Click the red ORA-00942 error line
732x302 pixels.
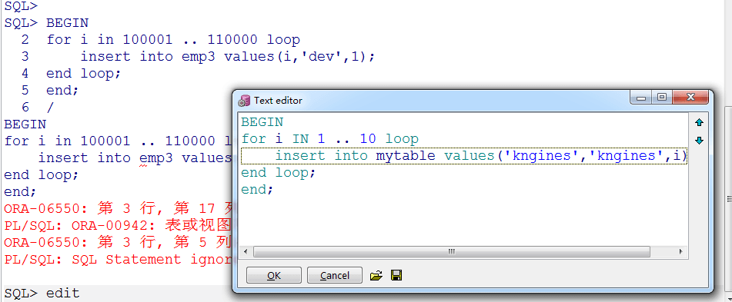tap(118, 226)
